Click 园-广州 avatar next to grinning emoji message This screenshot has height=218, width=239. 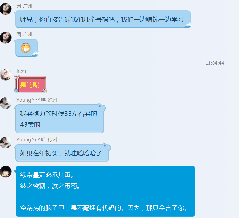[6, 38]
